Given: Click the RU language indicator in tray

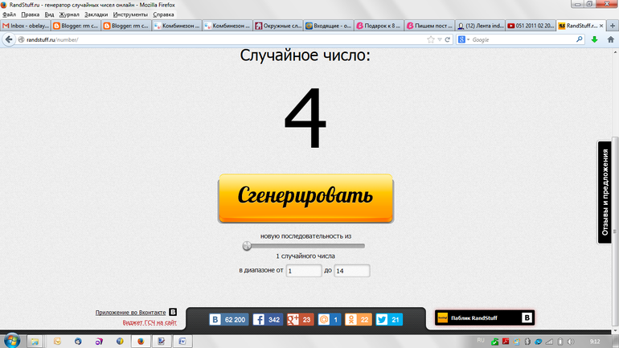Looking at the screenshot, I should (481, 341).
